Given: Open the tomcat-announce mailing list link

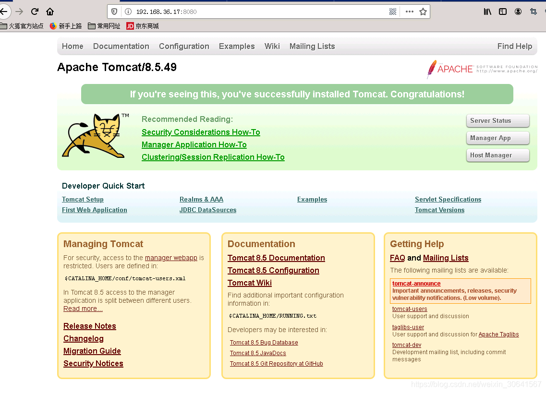Looking at the screenshot, I should (416, 283).
